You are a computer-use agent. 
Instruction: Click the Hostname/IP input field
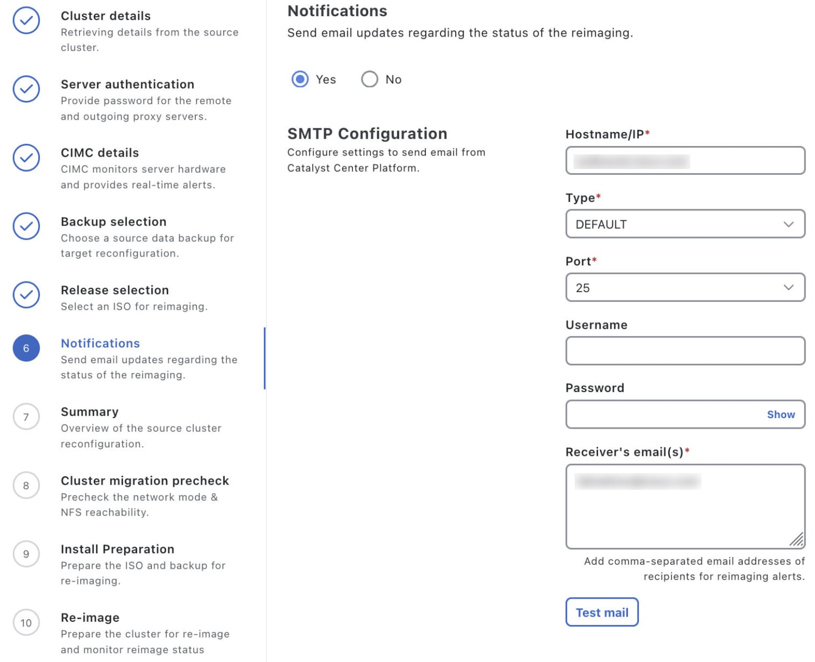tap(685, 161)
